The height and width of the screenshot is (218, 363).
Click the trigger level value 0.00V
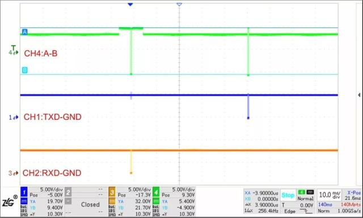point(306,206)
